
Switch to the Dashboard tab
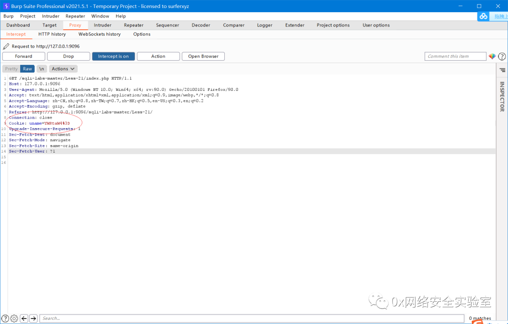[x=18, y=25]
